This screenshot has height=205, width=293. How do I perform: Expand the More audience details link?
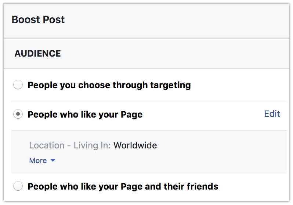(x=38, y=161)
